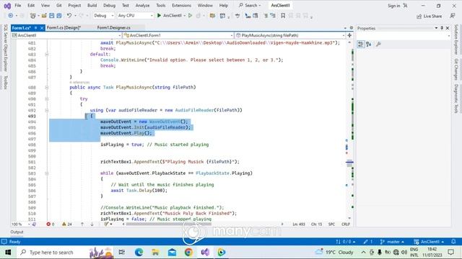Toggle auto-hide pin on Properties panel
The height and width of the screenshot is (259, 462).
point(442,28)
